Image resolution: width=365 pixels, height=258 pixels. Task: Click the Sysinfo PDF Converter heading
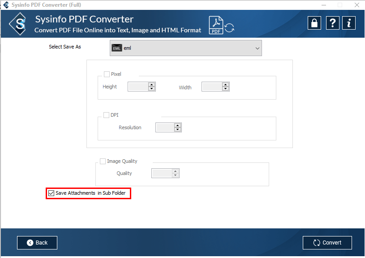pos(84,19)
